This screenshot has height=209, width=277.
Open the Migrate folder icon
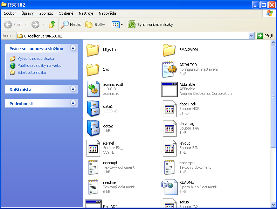point(93,50)
